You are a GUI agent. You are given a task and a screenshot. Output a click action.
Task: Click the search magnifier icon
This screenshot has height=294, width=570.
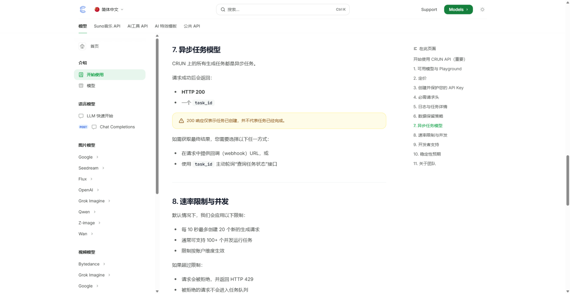223,10
